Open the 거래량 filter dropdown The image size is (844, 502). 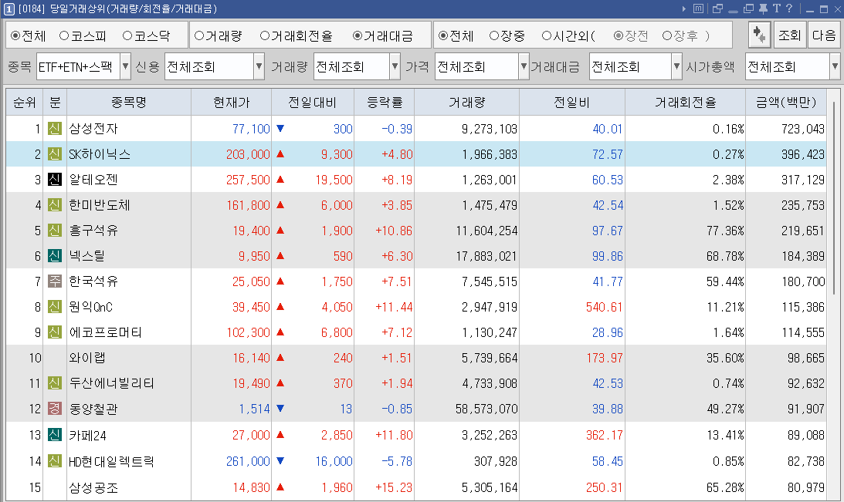(357, 66)
